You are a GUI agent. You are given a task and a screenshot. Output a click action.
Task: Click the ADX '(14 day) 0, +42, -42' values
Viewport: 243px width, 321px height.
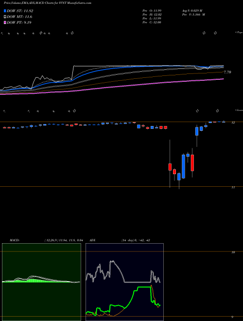click(136, 240)
